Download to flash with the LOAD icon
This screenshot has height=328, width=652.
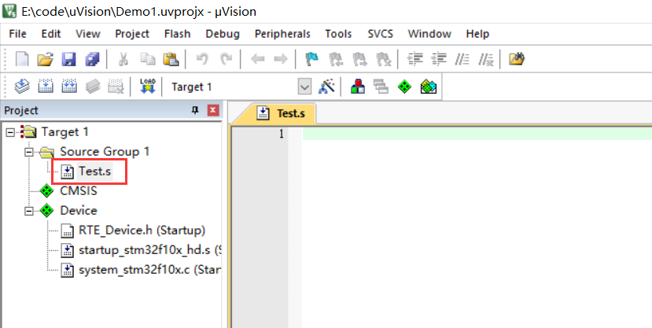[148, 87]
